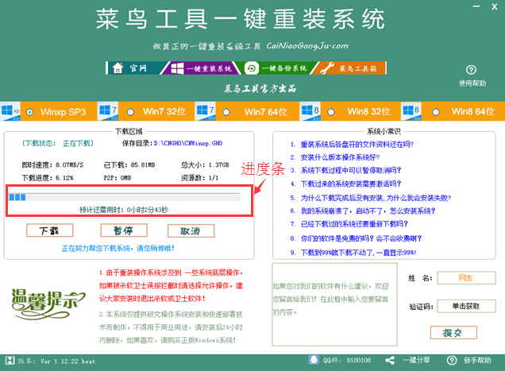Open FAQ 7 已经下载过的系统还要重新下载吗
The image size is (505, 371).
point(354,224)
